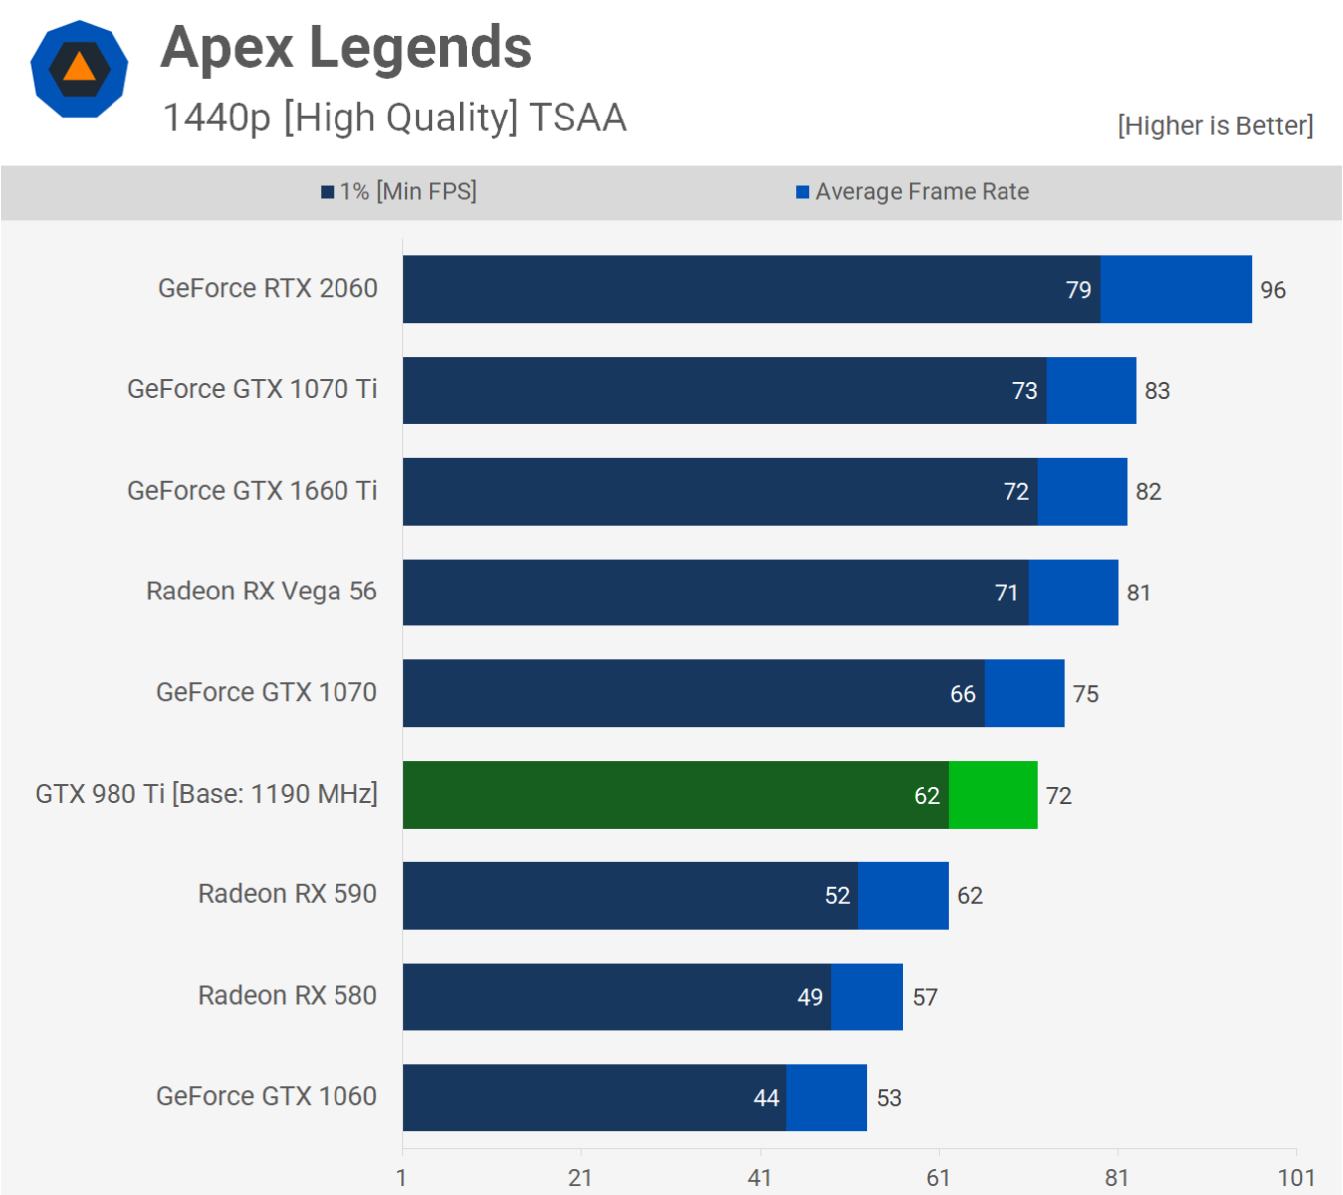Image resolution: width=1343 pixels, height=1195 pixels.
Task: Click the blue average bar segment for RTX 2060
Action: click(x=1177, y=289)
